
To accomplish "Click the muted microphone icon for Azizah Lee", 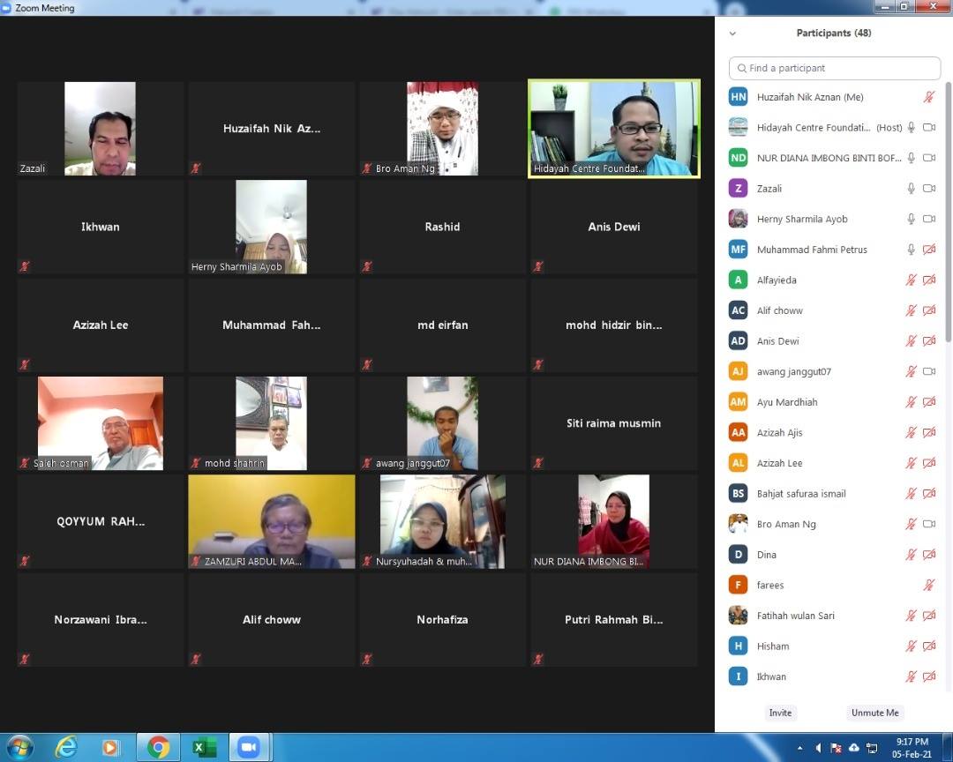I will (x=912, y=464).
